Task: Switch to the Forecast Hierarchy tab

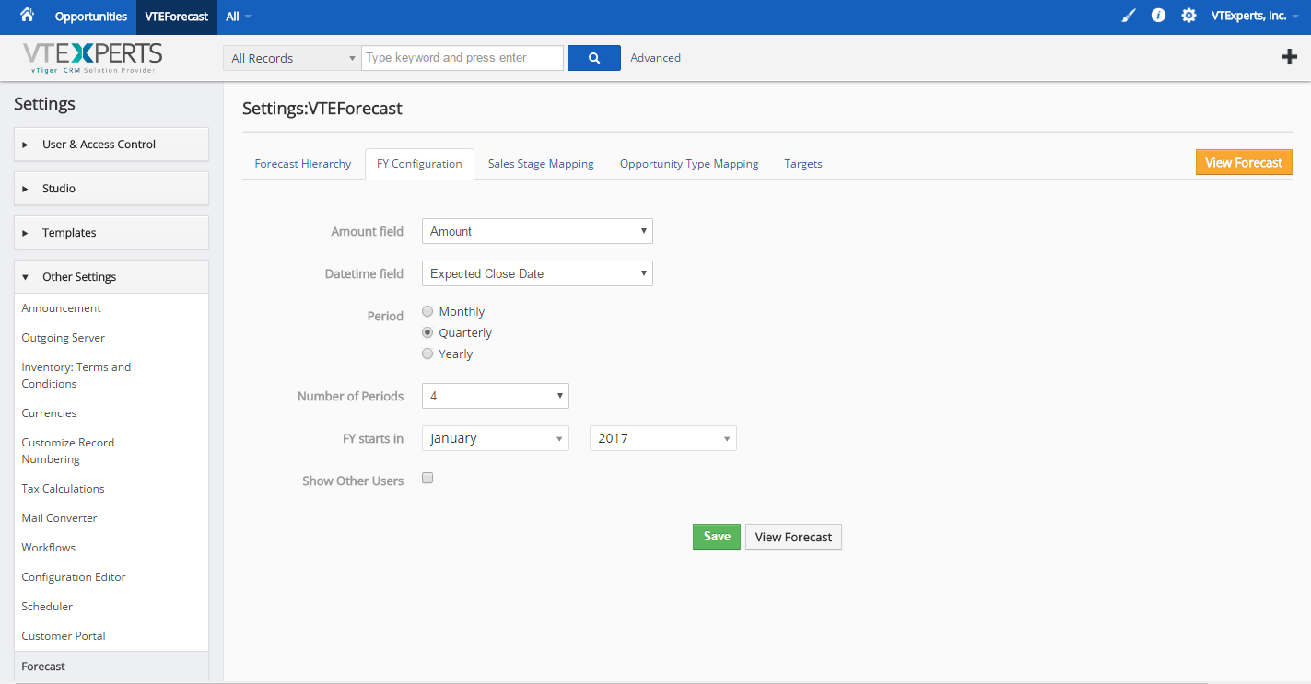Action: pos(303,164)
